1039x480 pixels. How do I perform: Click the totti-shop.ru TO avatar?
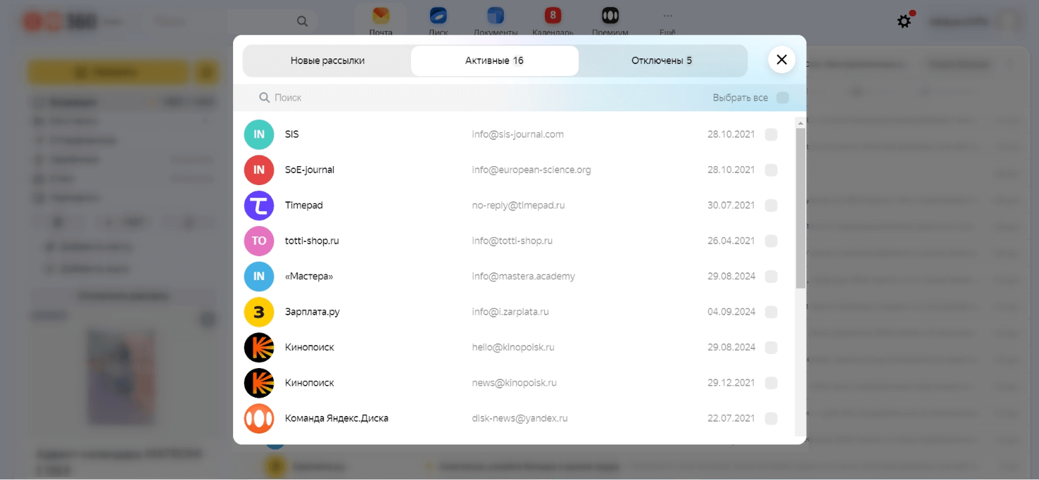coord(259,241)
